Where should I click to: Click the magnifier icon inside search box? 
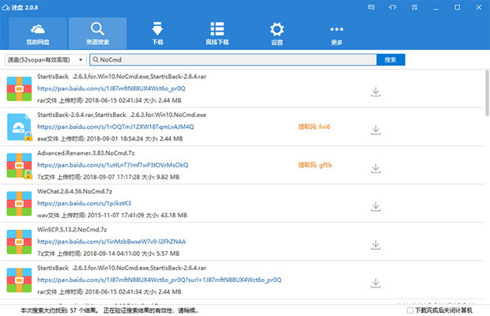pos(96,59)
